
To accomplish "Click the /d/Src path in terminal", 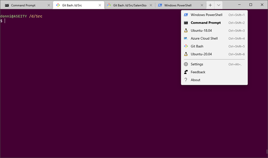I will 36,16.
